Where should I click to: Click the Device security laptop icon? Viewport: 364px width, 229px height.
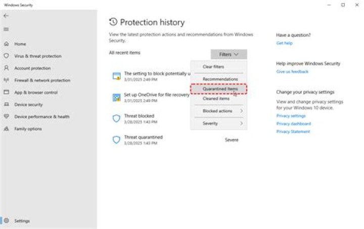click(7, 105)
